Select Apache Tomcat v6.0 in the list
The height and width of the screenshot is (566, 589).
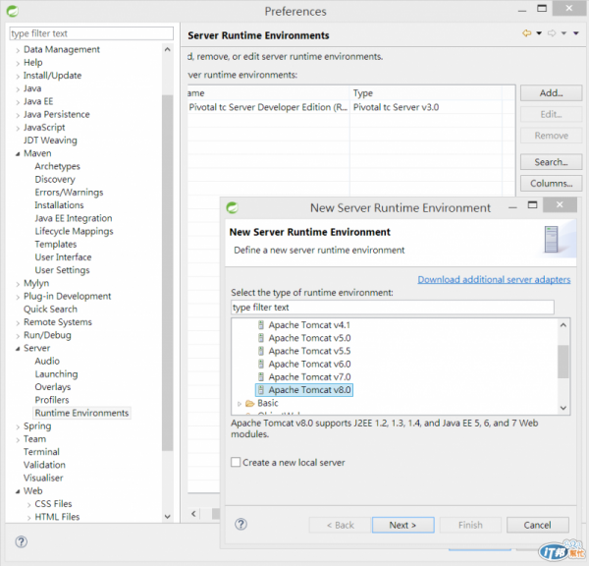pos(309,364)
